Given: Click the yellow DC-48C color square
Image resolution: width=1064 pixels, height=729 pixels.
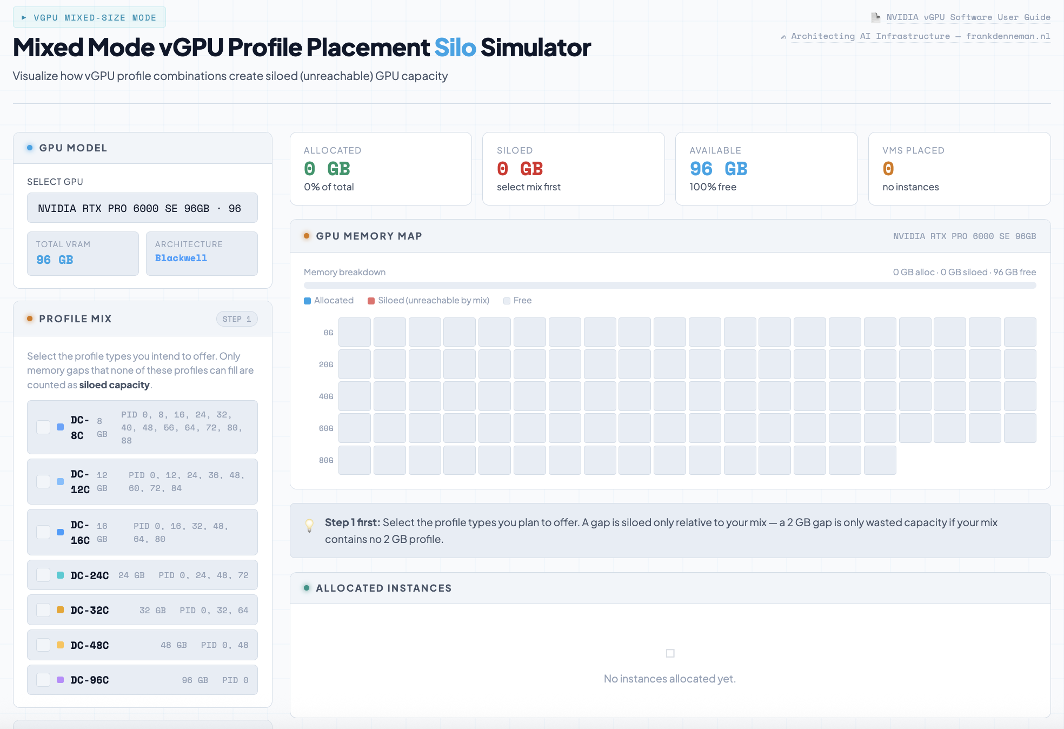Looking at the screenshot, I should [x=61, y=645].
